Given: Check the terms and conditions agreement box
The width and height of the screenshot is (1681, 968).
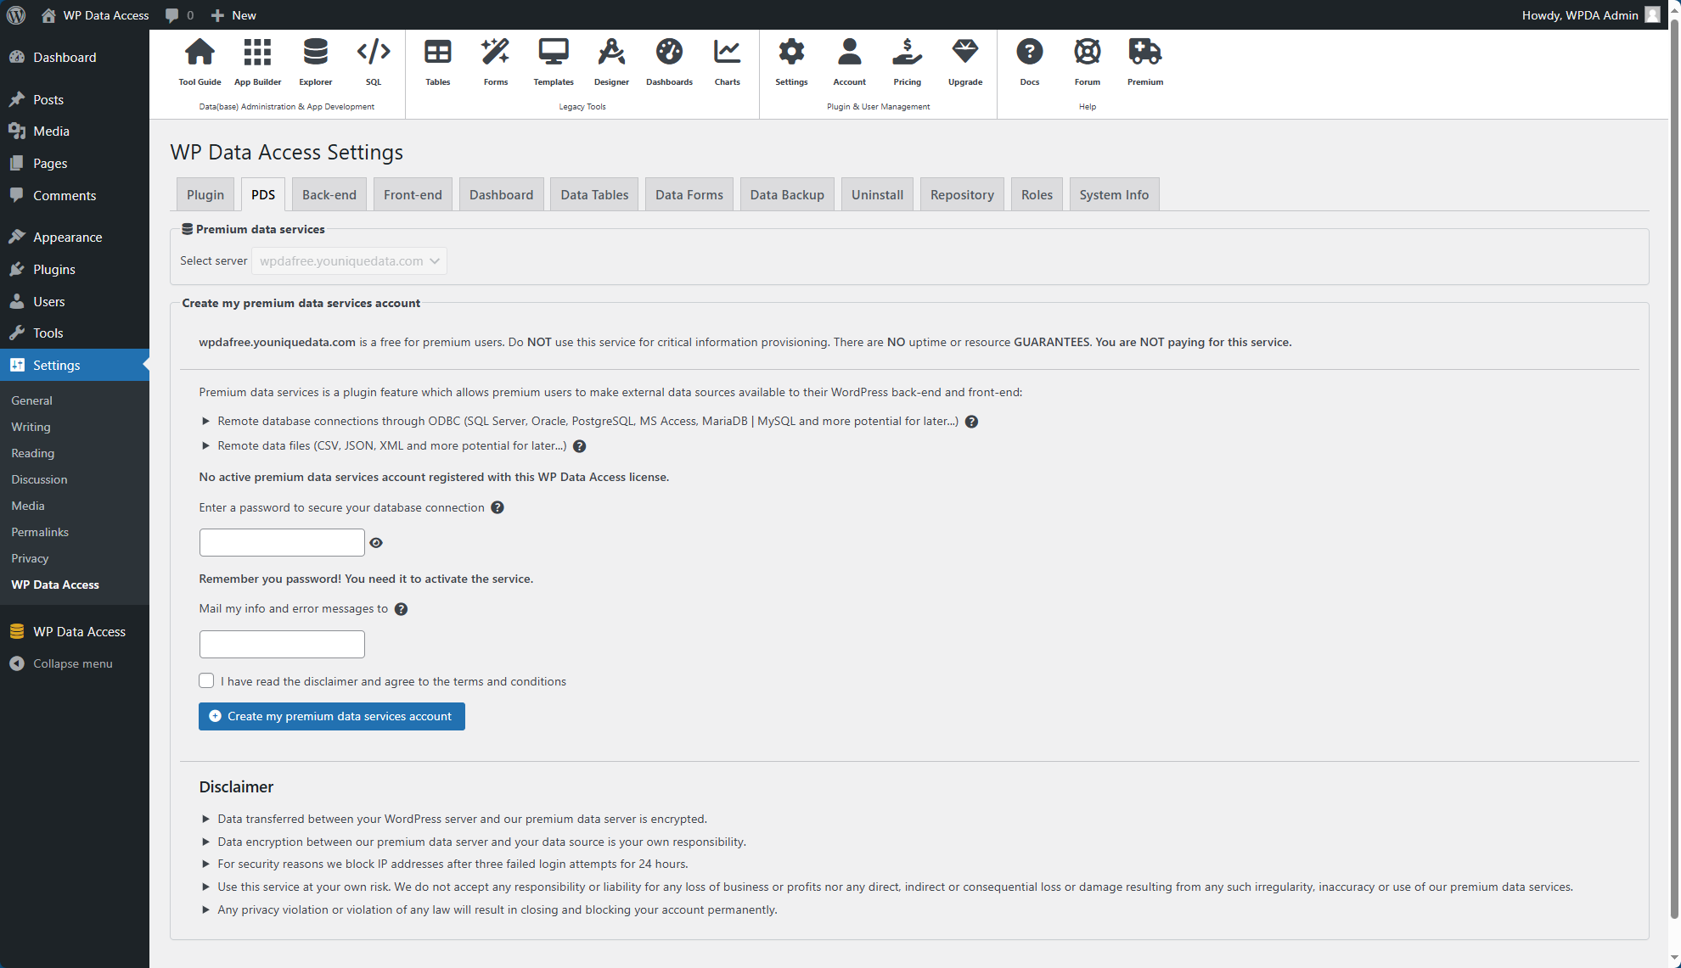Looking at the screenshot, I should pos(206,680).
